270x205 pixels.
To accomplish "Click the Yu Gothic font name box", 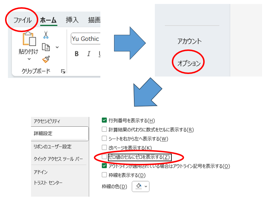I will [x=86, y=39].
